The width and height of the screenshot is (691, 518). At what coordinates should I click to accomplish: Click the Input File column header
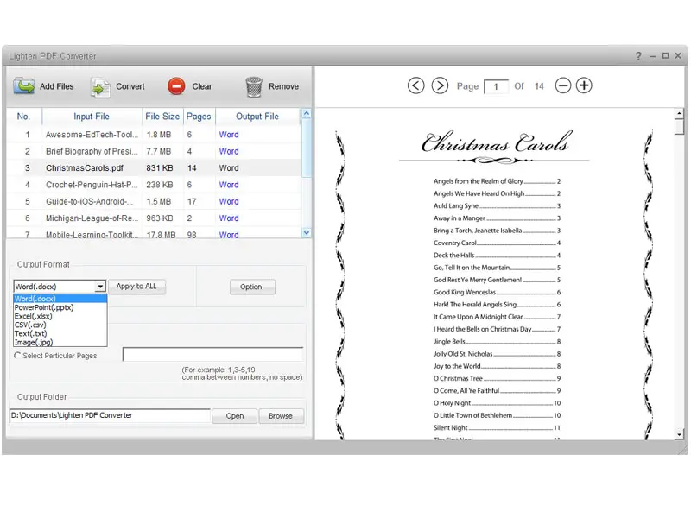coord(92,117)
